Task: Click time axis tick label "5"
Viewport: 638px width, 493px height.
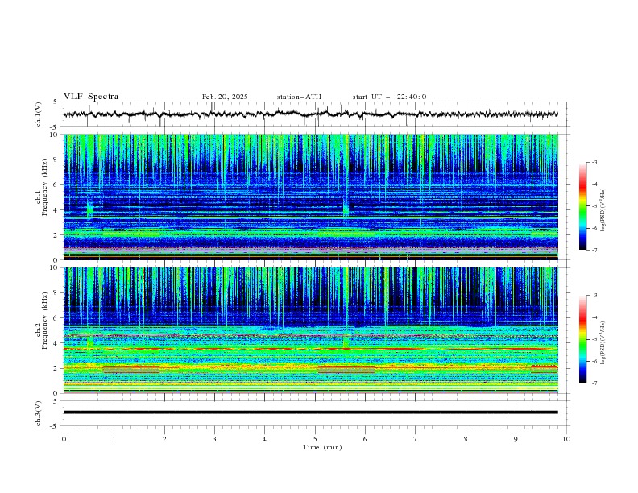Action: pyautogui.click(x=315, y=439)
